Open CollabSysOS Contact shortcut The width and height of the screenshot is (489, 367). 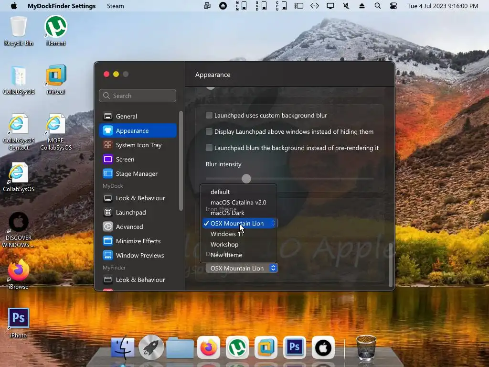coord(19,132)
